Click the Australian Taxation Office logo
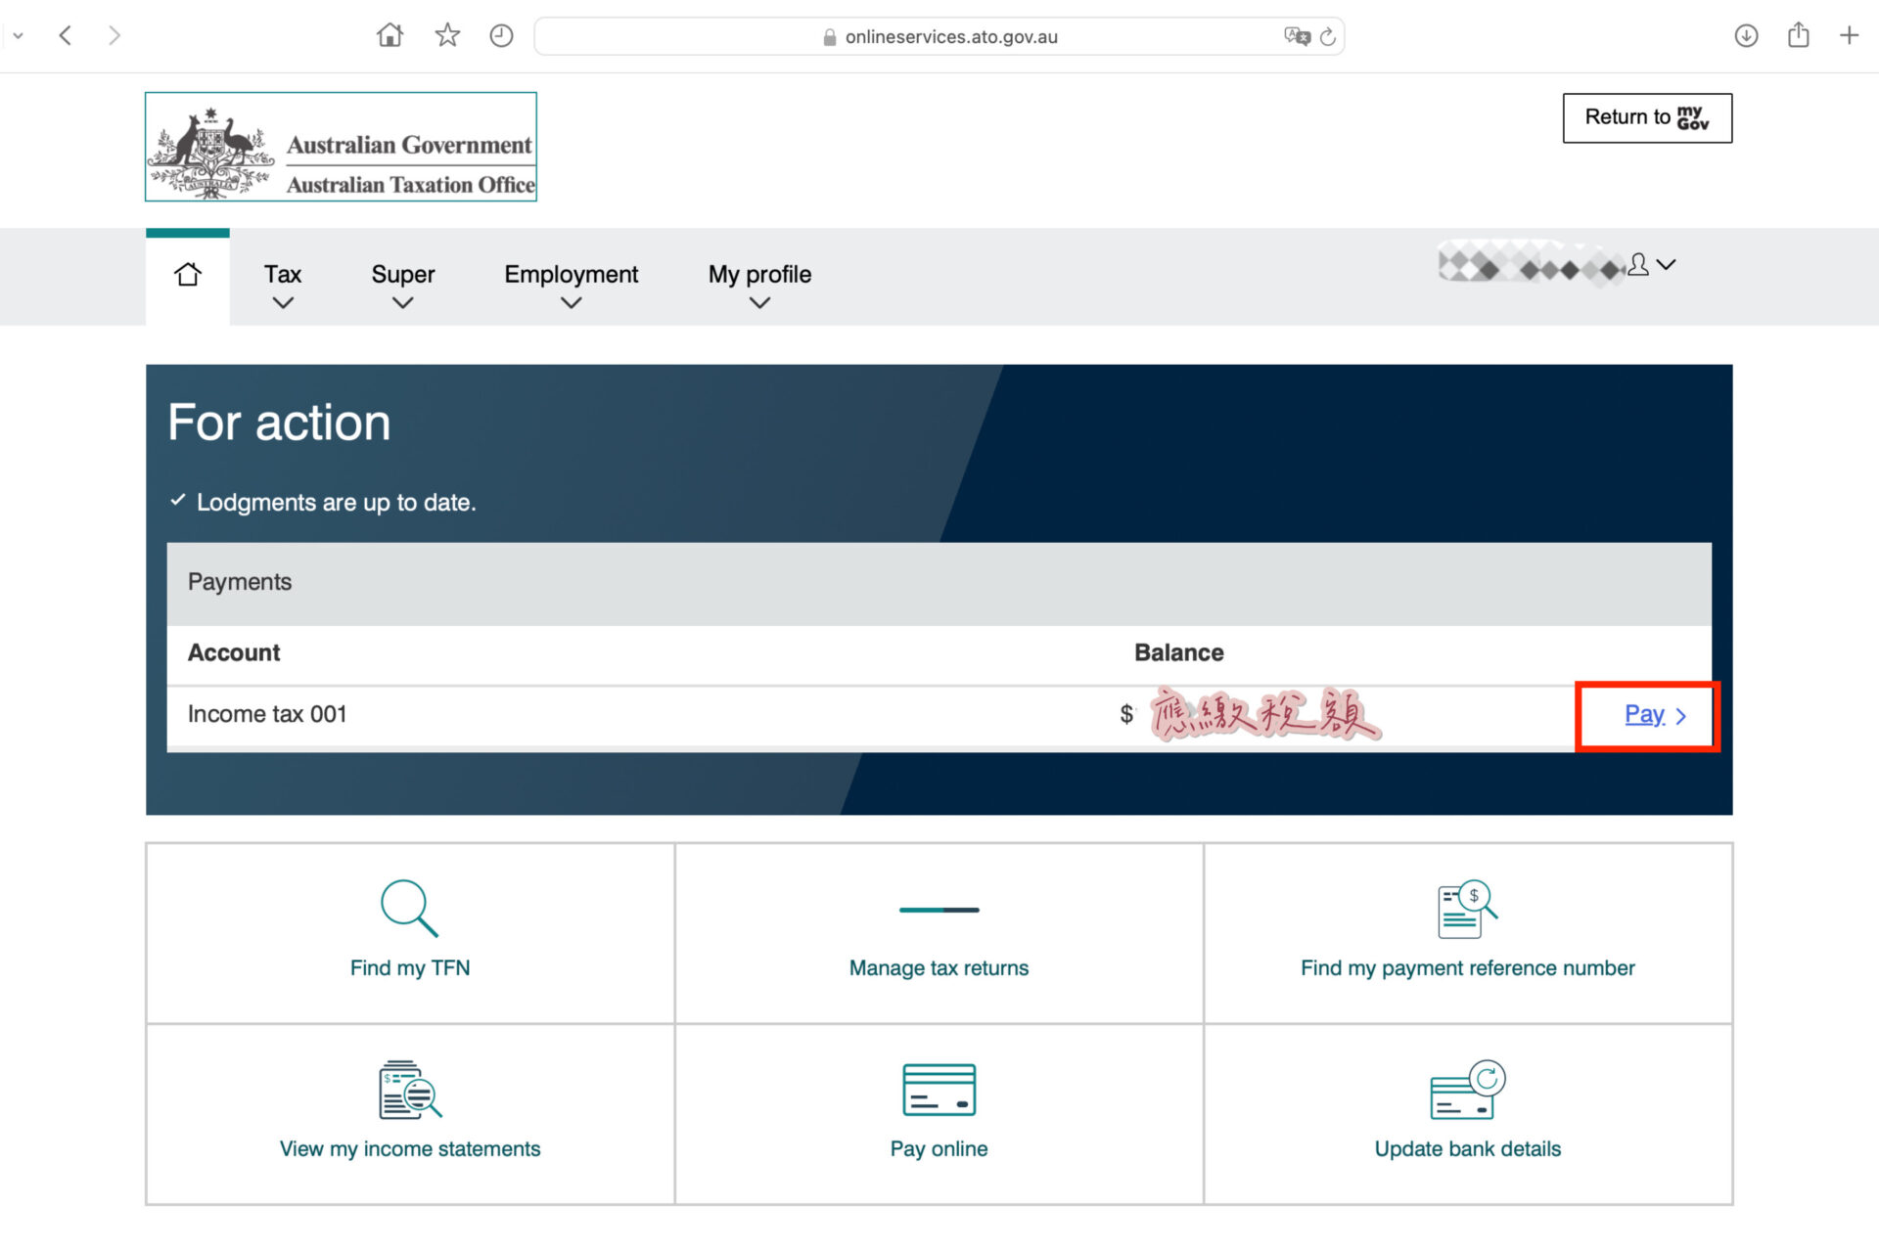 [341, 147]
